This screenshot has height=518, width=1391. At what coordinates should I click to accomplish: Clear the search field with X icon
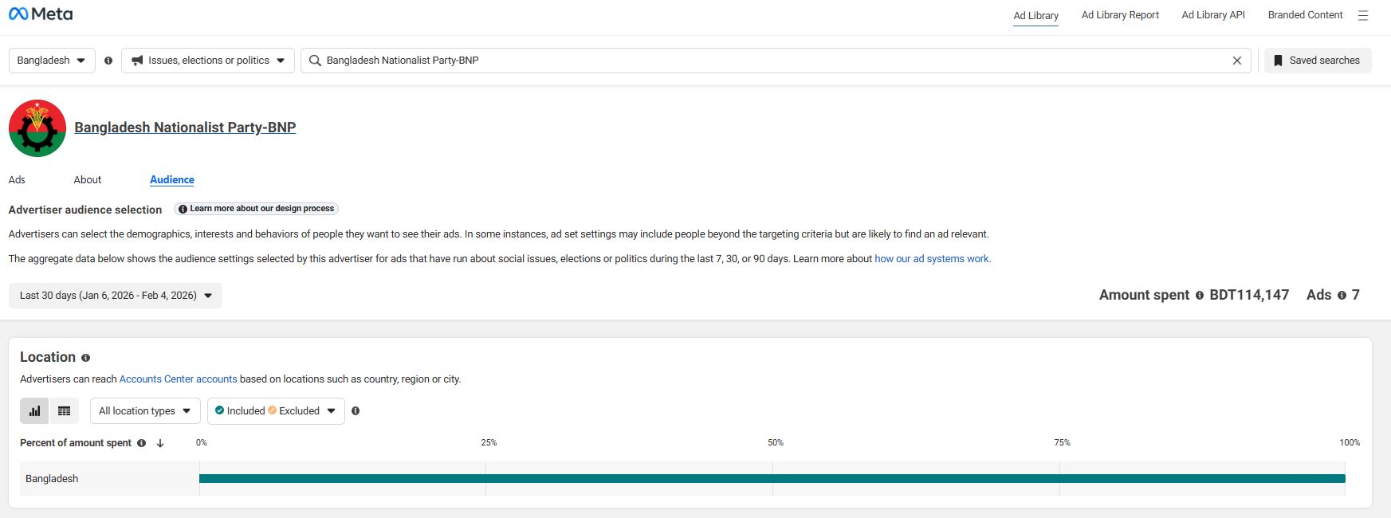coord(1236,61)
